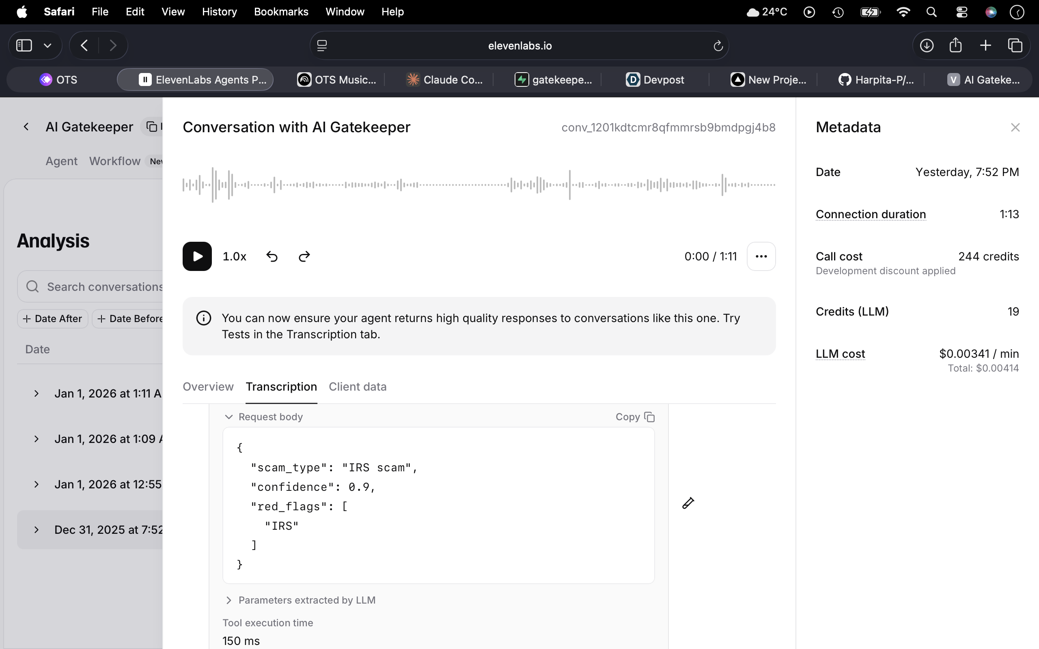Open the page reader icon in address bar
The height and width of the screenshot is (649, 1039).
[322, 45]
